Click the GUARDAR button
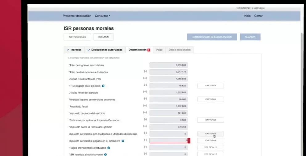Viewport: 306px width, 156px height. coord(250,37)
